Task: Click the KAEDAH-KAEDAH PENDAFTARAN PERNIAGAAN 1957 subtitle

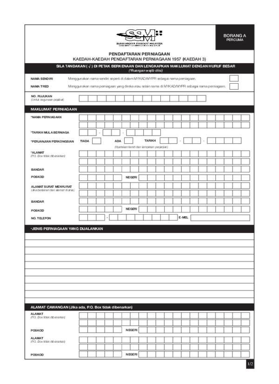Action: tap(139, 59)
